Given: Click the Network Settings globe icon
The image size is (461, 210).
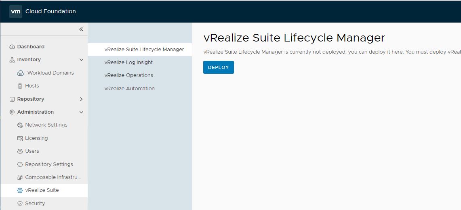Looking at the screenshot, I should (x=20, y=125).
